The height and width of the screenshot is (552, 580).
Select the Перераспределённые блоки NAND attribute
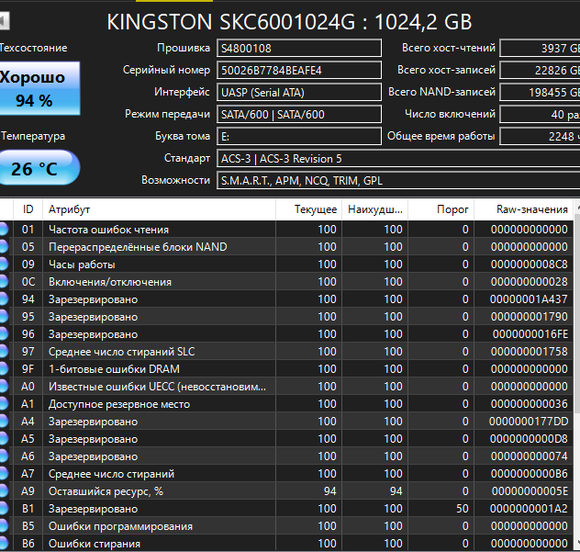[286, 246]
